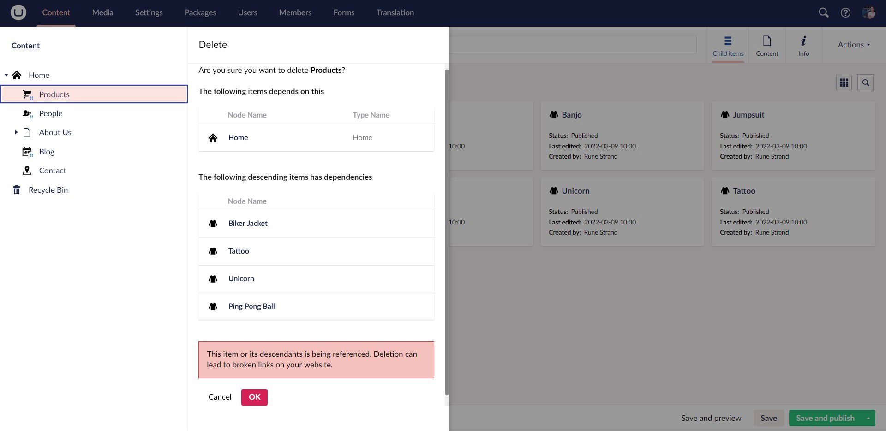Screen dimensions: 886x431
Task: Click Tattoo descendant row name
Action: click(239, 251)
